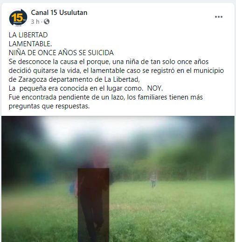
Task: Open the post photo by its dark censored rectangle
Action: pos(93,205)
